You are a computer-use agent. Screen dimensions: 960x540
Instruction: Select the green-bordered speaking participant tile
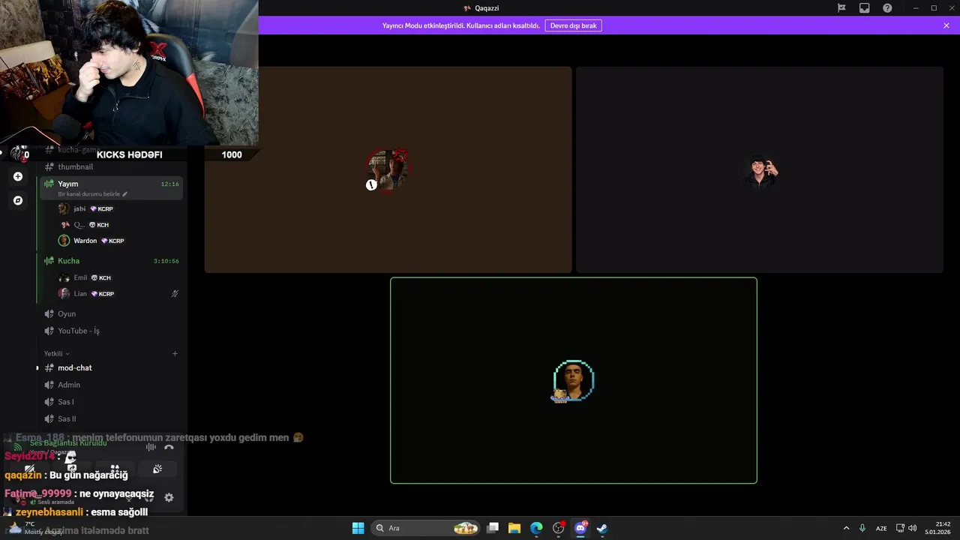coord(574,380)
